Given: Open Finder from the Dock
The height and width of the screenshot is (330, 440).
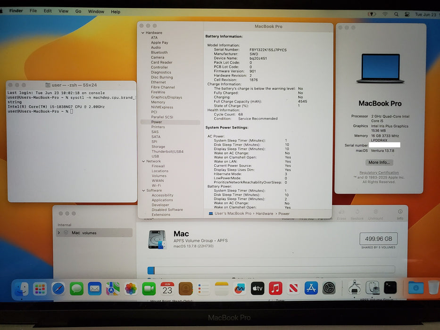Looking at the screenshot, I should [22, 289].
